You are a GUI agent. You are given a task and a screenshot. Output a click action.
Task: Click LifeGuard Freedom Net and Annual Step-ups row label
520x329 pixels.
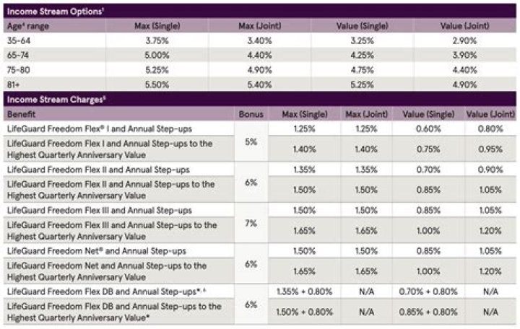tap(93, 251)
